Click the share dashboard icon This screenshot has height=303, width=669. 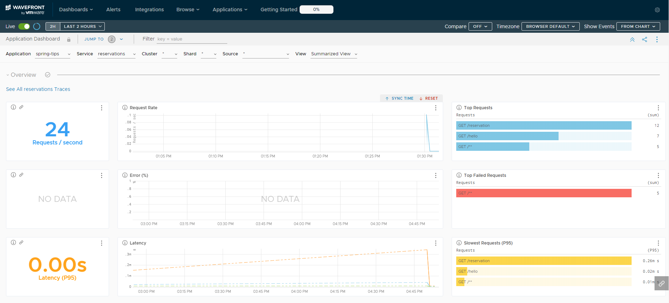click(645, 39)
